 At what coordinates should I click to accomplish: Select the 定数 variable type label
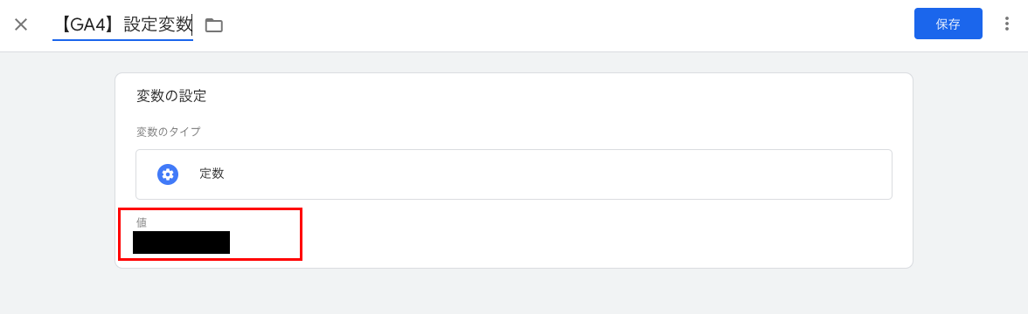(212, 174)
